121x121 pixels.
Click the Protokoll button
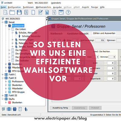coord(95,108)
